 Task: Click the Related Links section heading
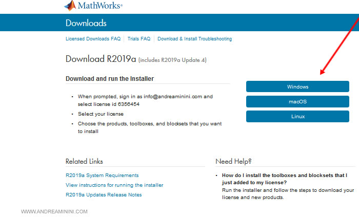click(84, 162)
